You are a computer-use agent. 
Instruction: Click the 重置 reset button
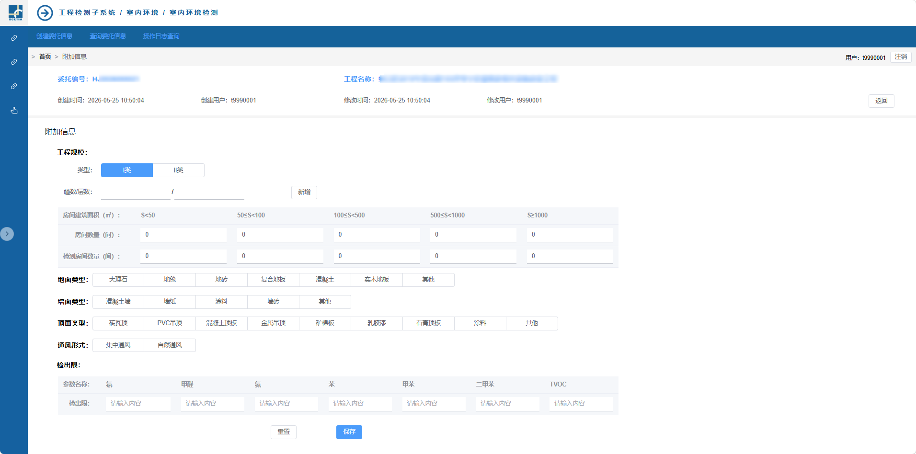tap(284, 432)
